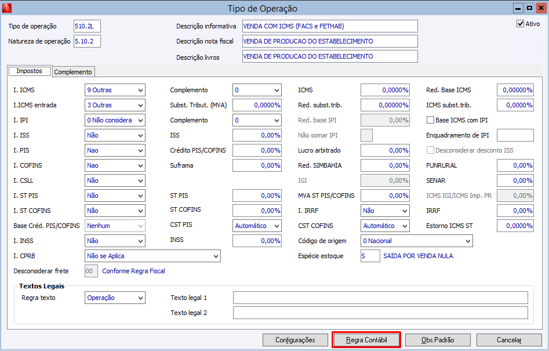549x351 pixels.
Task: Click the Lucro arbitrado field
Action: [x=385, y=150]
